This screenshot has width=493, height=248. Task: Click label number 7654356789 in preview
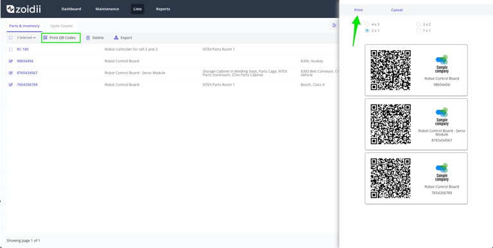point(442,193)
